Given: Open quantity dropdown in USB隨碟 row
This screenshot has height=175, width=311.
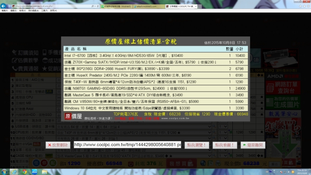Looking at the screenshot, I should [x=223, y=127].
